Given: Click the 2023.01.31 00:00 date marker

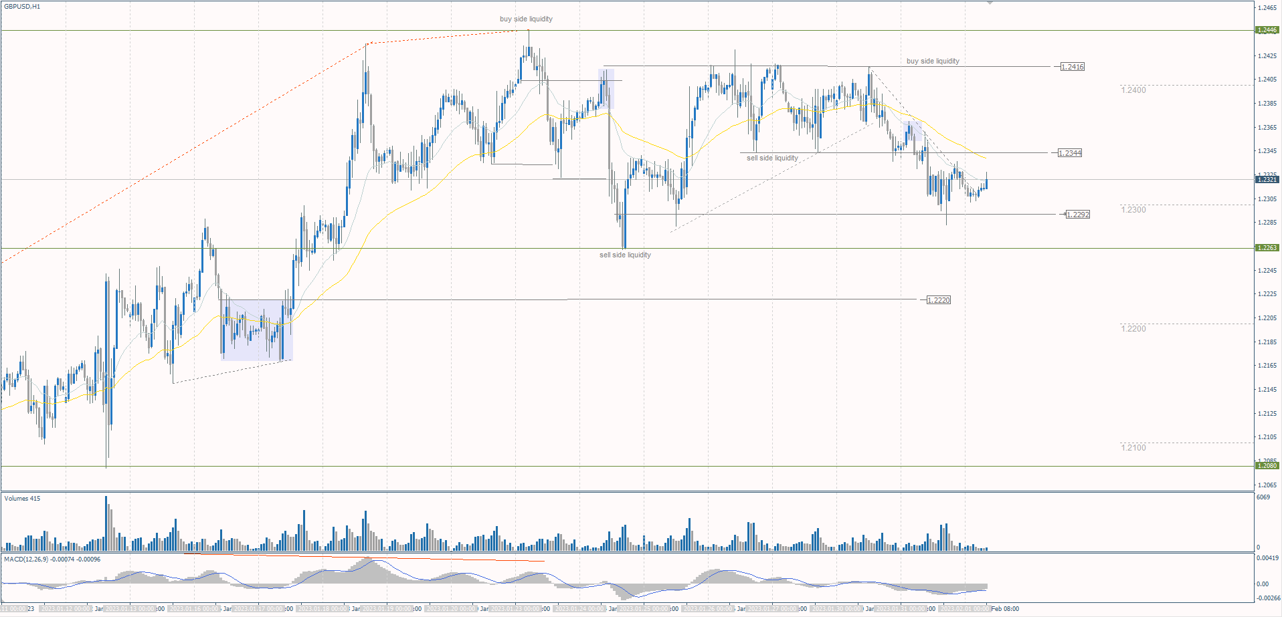Looking at the screenshot, I should (901, 609).
